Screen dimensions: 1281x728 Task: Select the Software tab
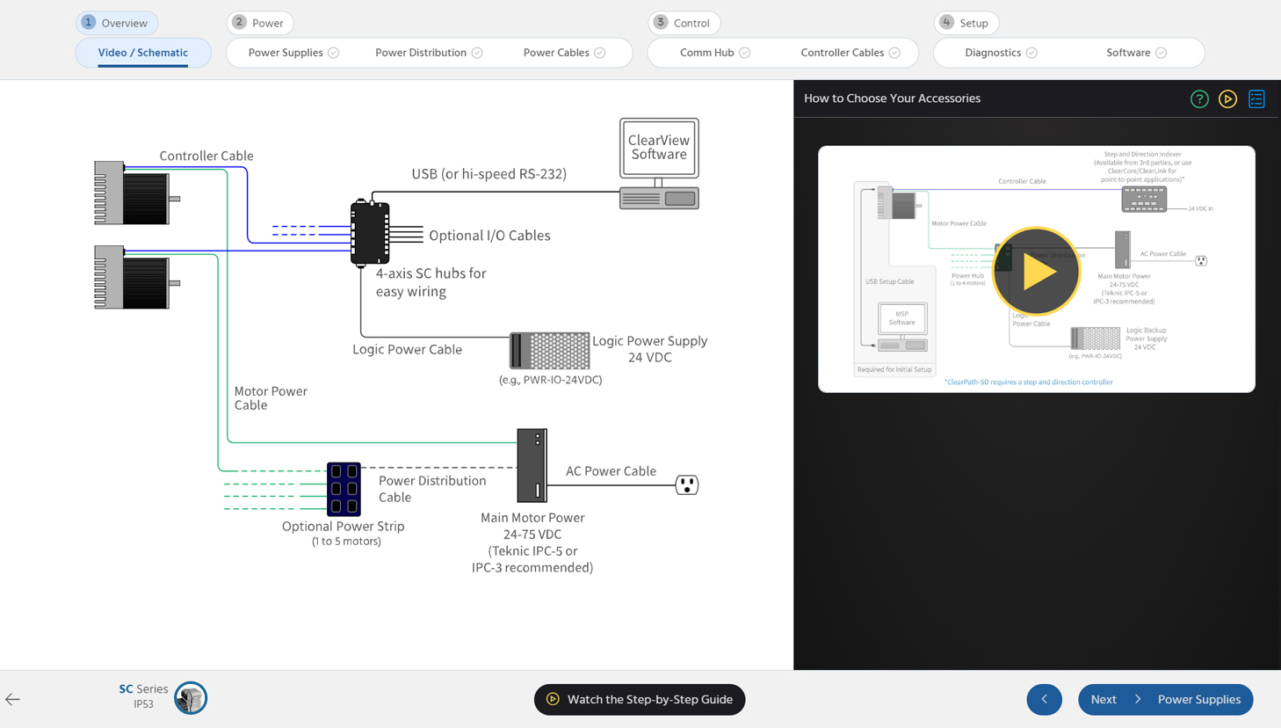pyautogui.click(x=1135, y=53)
